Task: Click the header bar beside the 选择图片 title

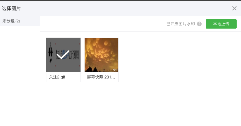Action: pos(123,8)
